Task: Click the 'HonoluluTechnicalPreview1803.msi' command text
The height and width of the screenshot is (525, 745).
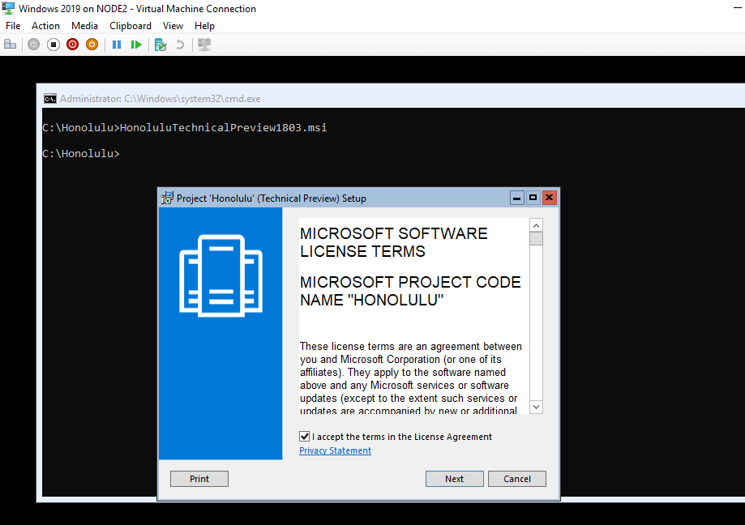Action: pos(223,128)
